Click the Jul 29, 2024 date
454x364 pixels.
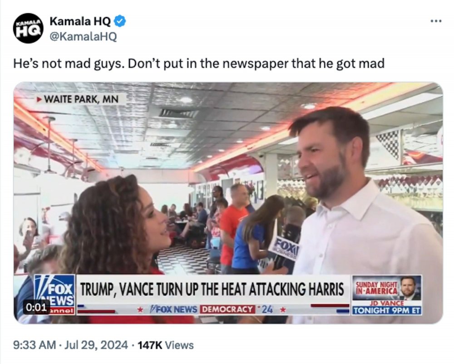coord(96,345)
